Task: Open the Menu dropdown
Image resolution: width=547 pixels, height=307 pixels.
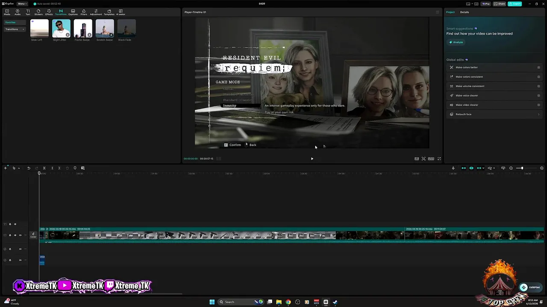Action: click(x=22, y=4)
